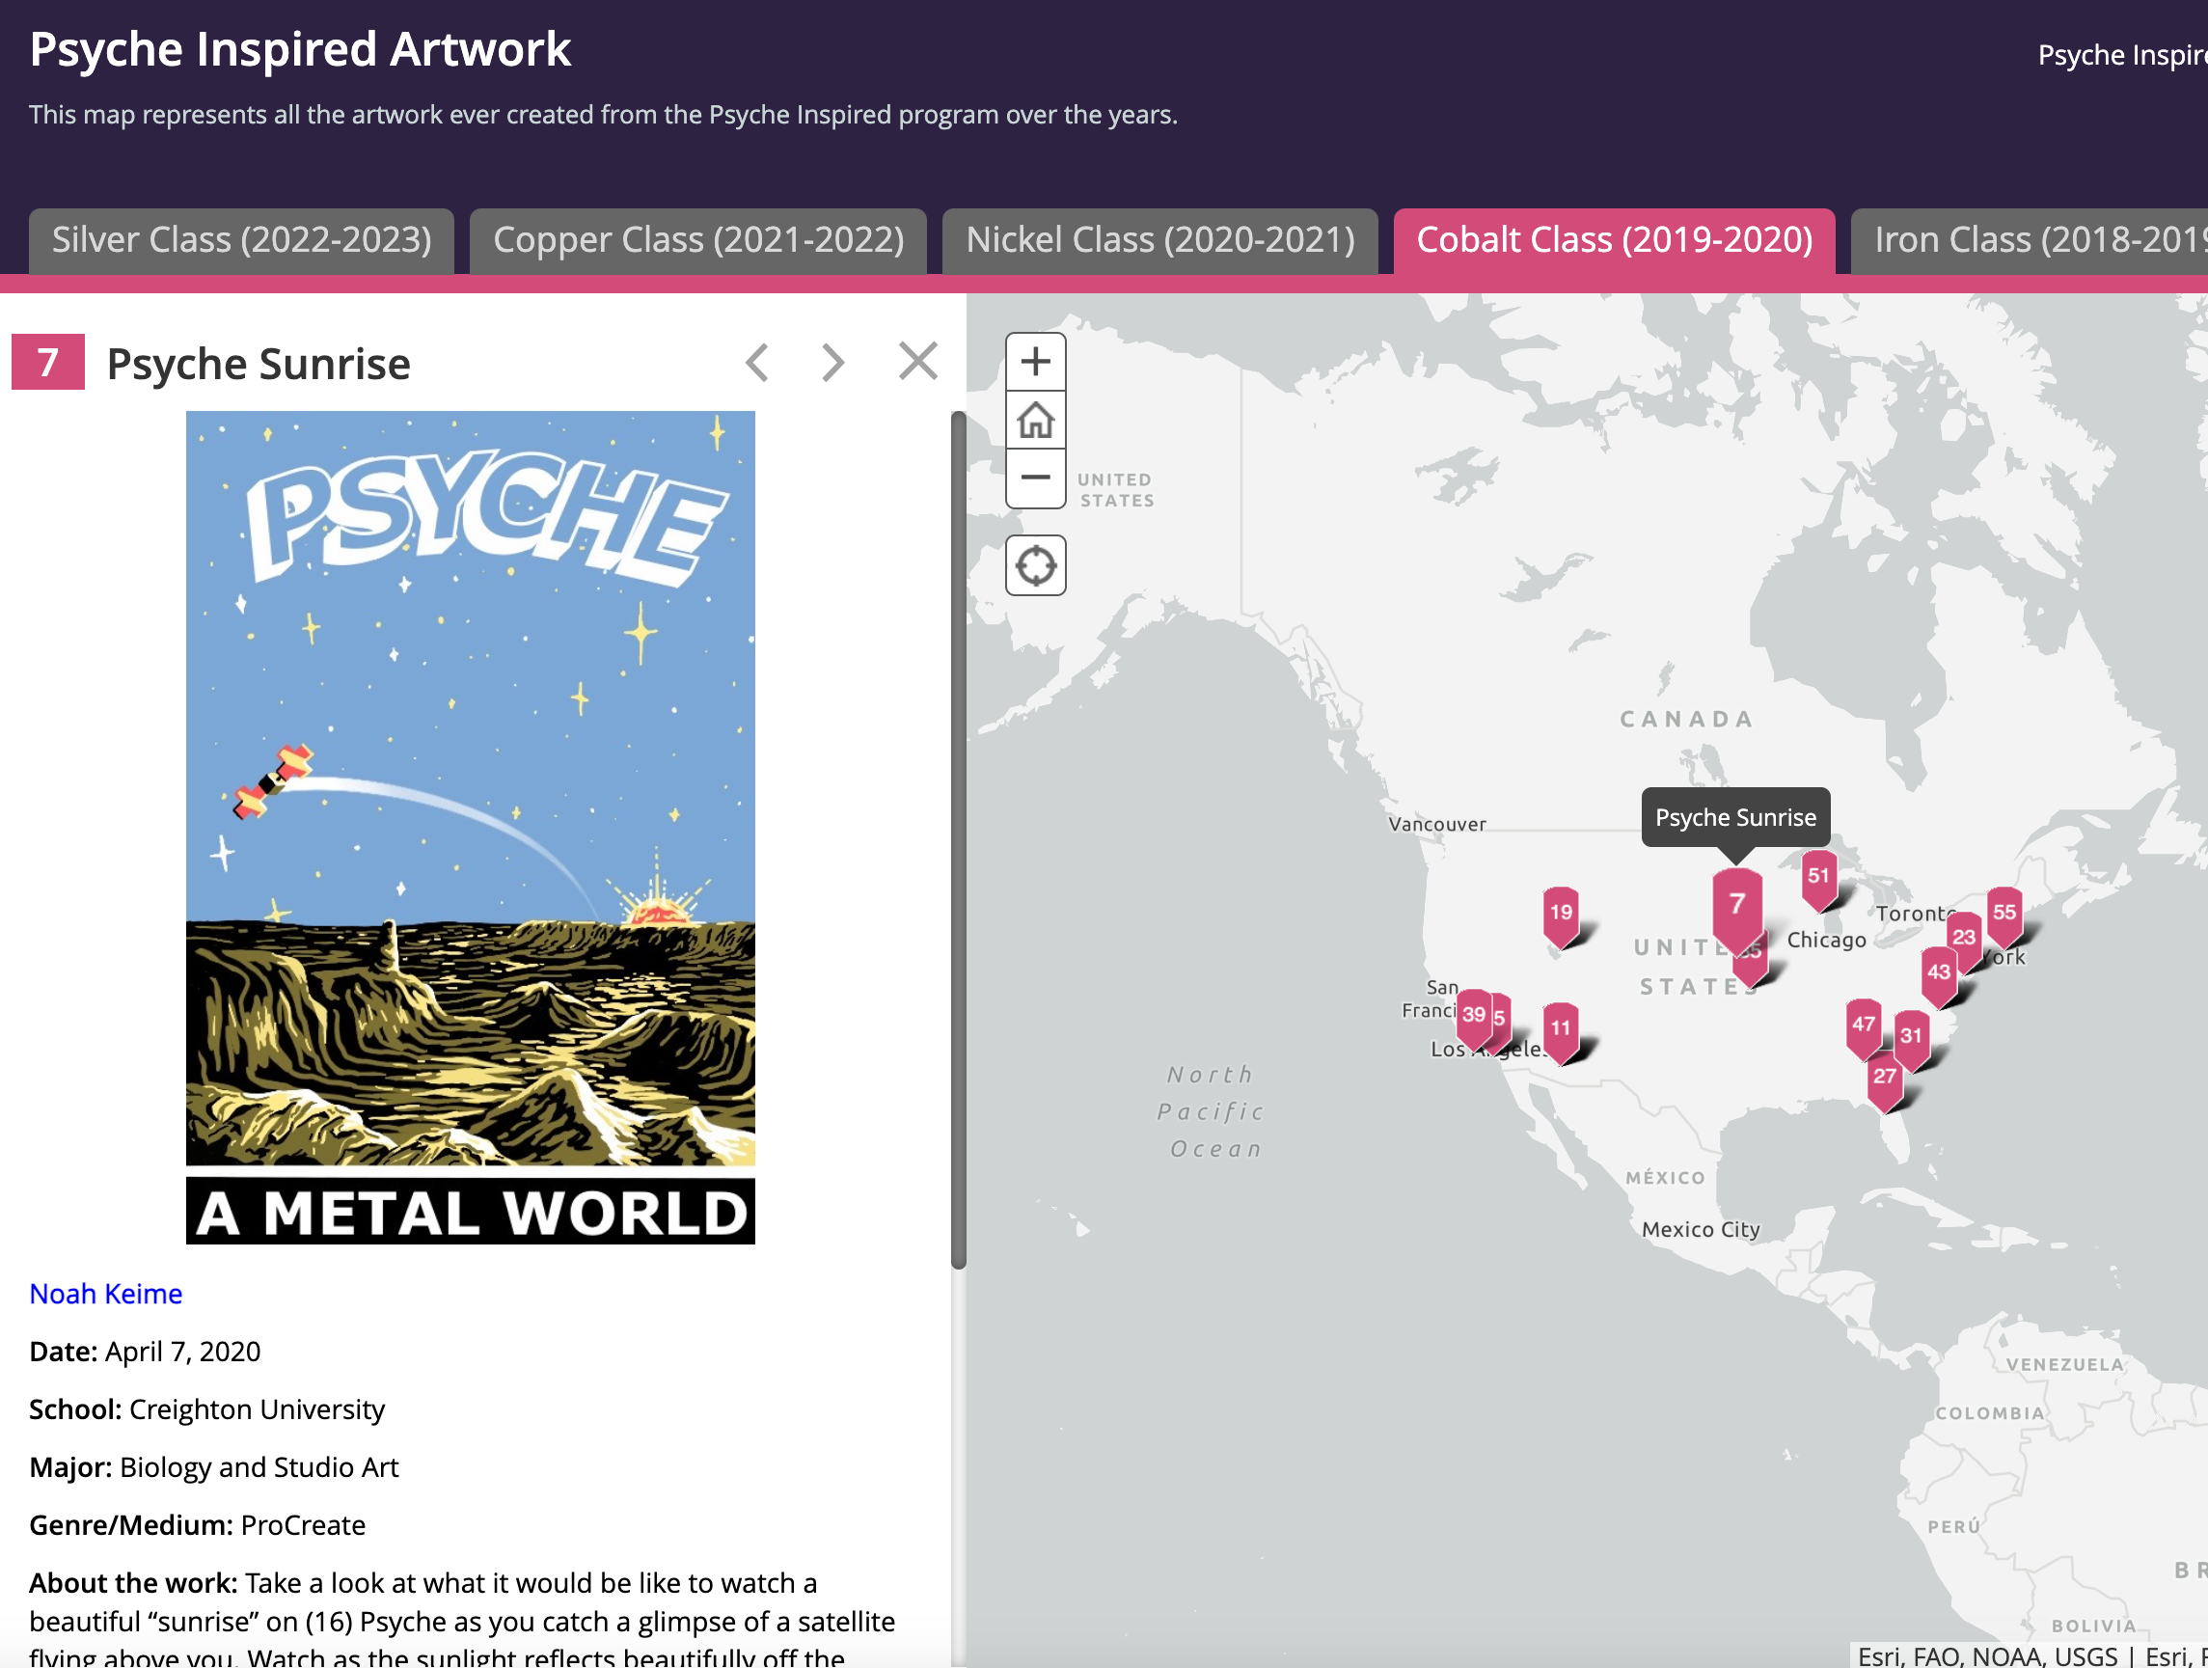
Task: Open the Copper Class (2021-2022) tab
Action: (697, 240)
